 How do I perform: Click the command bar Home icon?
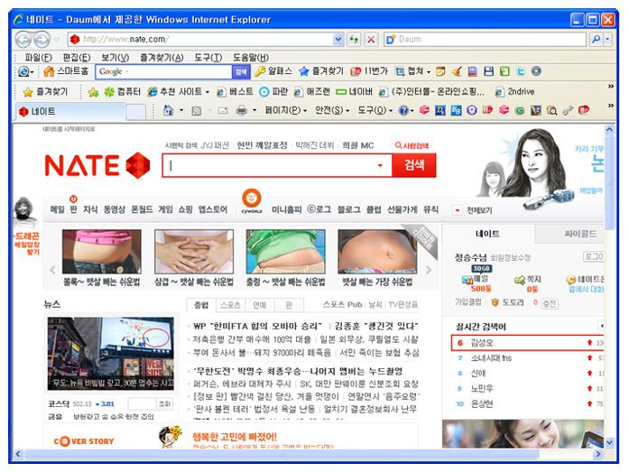169,110
